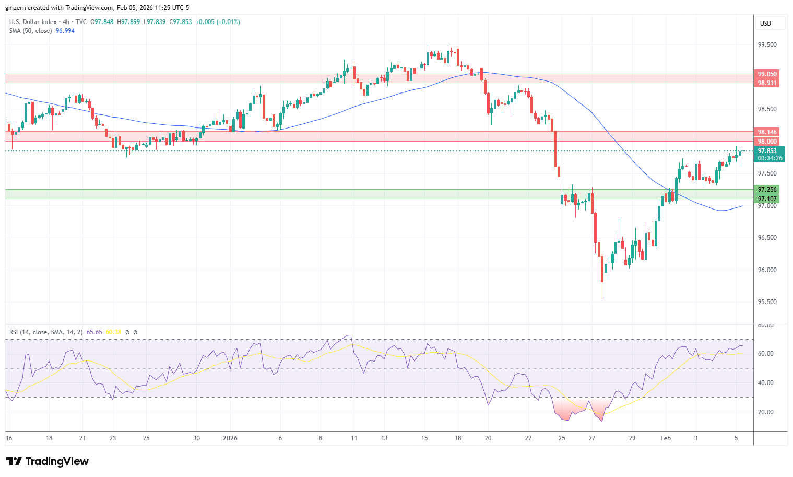Click the open value O97.848 in header

point(102,22)
